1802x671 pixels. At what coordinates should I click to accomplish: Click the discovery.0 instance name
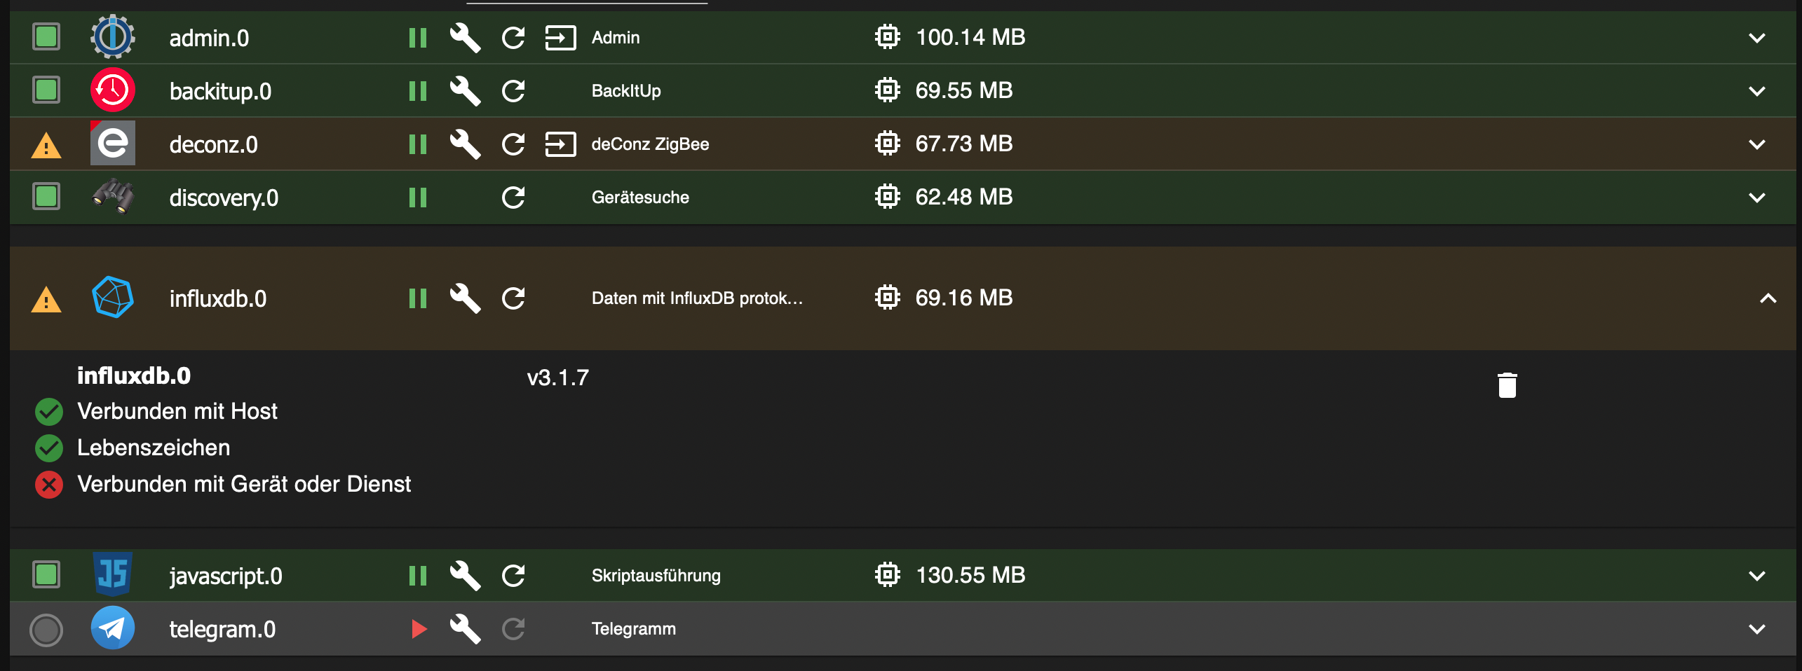(224, 198)
